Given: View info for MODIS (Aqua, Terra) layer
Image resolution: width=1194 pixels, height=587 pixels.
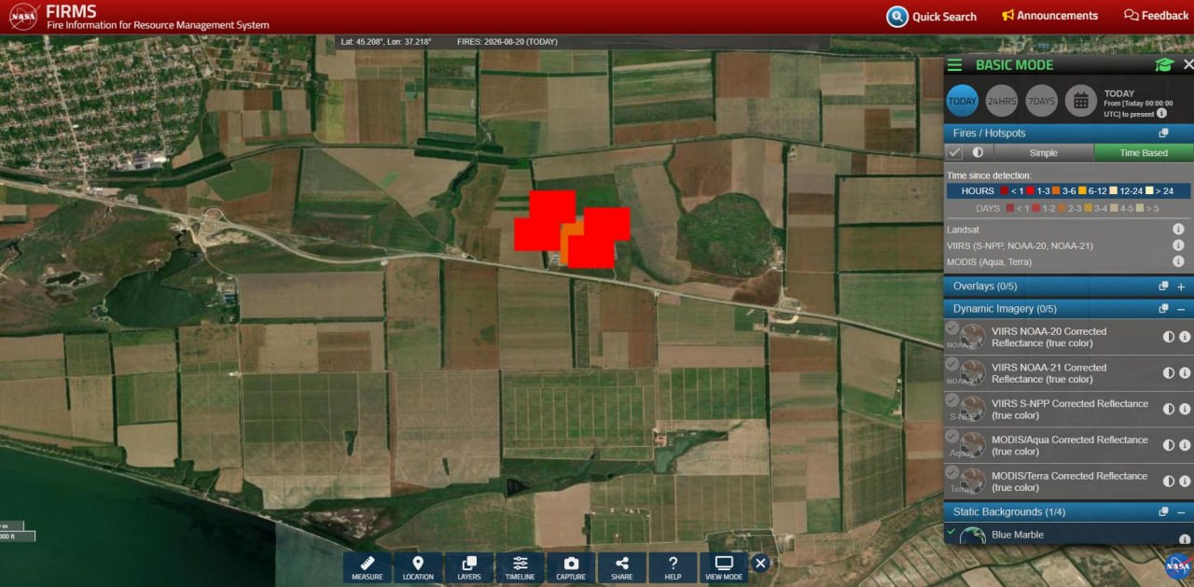Looking at the screenshot, I should tap(1178, 262).
